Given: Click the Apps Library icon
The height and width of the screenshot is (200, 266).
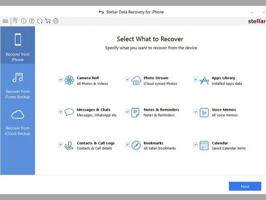Looking at the screenshot, I should tap(204, 80).
